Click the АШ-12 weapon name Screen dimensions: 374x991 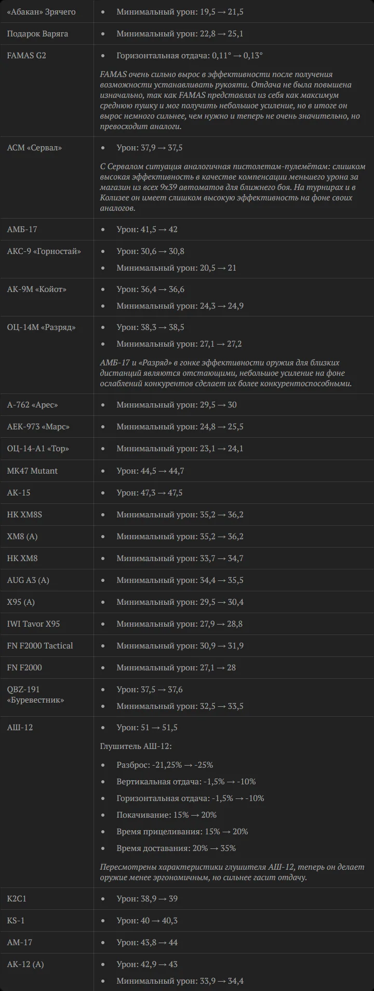click(x=20, y=728)
